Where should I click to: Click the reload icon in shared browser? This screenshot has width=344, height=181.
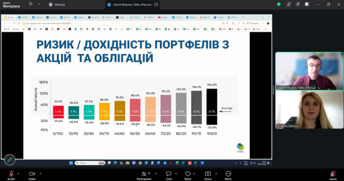pos(14,23)
